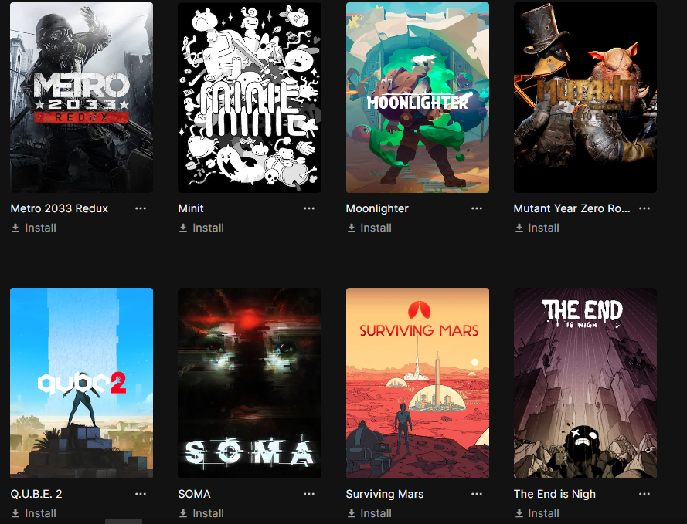The image size is (687, 524).
Task: Open ellipsis menu for Surviving Mars
Action: pyautogui.click(x=477, y=494)
